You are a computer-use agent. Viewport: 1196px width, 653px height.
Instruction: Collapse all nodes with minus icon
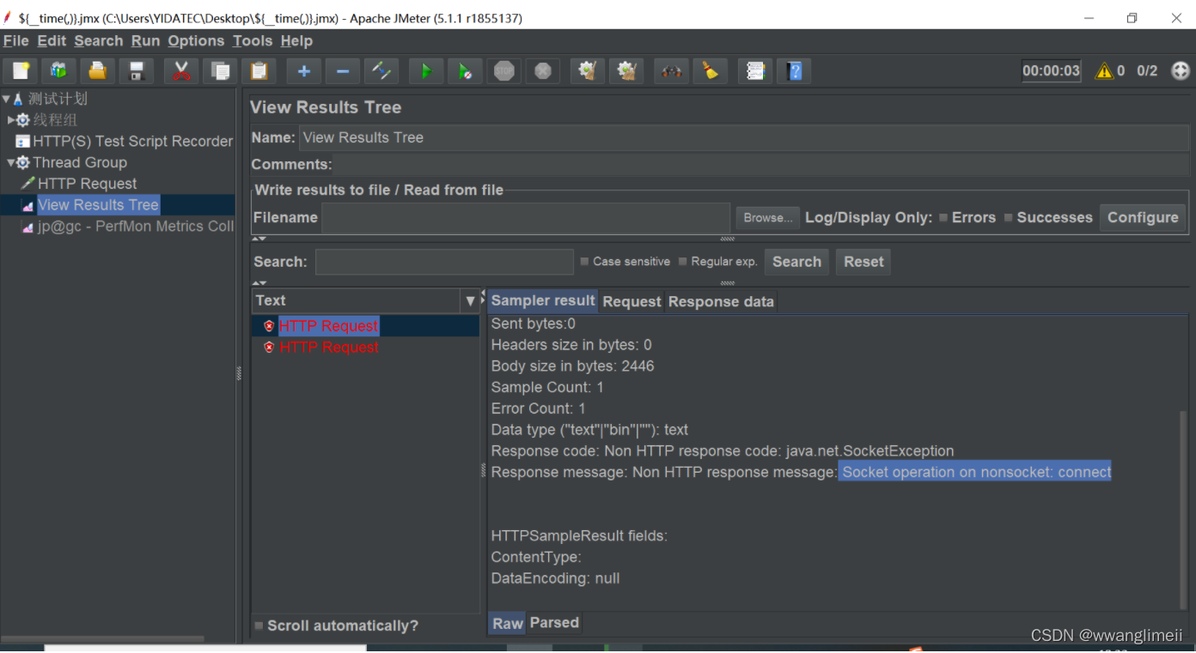click(x=342, y=71)
